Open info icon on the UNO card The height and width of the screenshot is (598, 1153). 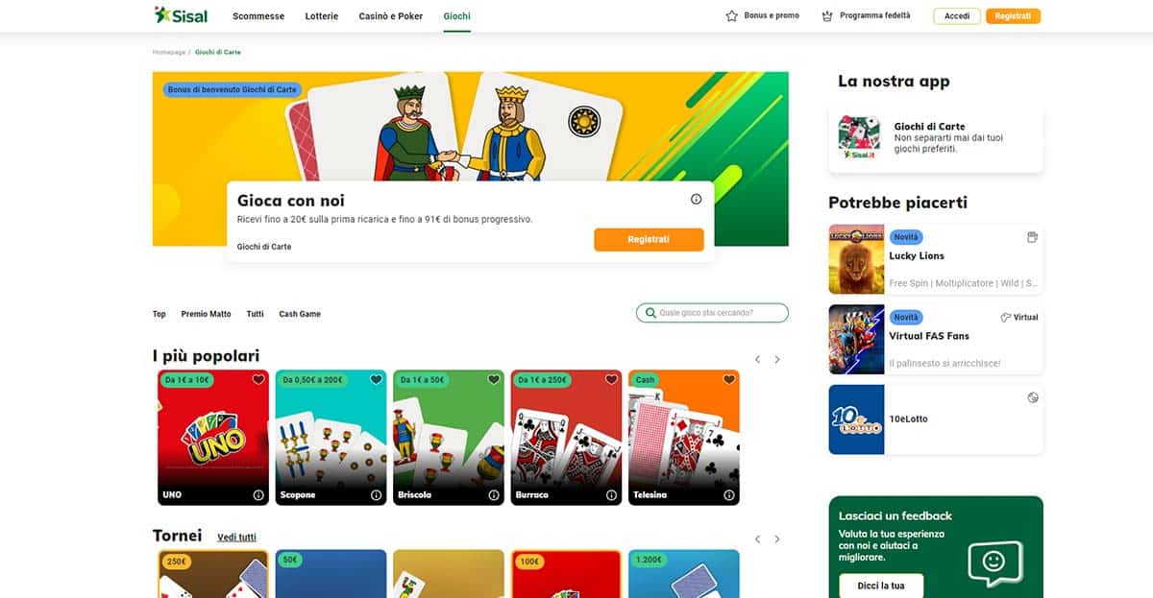(258, 495)
